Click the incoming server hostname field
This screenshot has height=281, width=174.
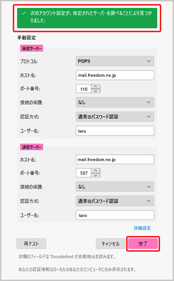(x=115, y=75)
